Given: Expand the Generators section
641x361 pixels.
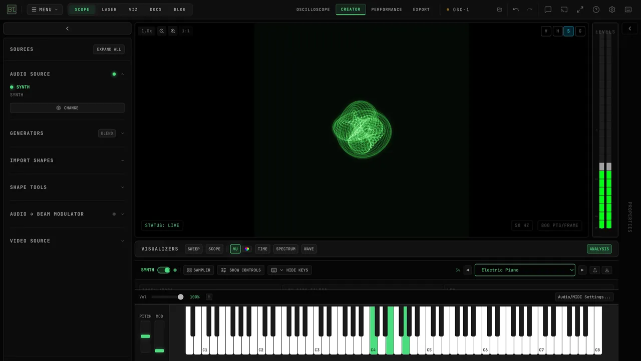Looking at the screenshot, I should tap(123, 133).
